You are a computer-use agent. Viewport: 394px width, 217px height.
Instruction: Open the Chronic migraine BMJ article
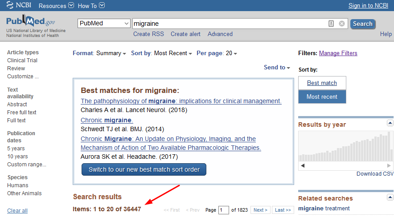(x=107, y=120)
